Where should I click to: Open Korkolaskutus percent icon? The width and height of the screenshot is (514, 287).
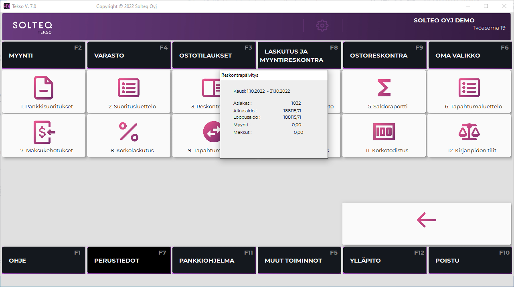129,132
